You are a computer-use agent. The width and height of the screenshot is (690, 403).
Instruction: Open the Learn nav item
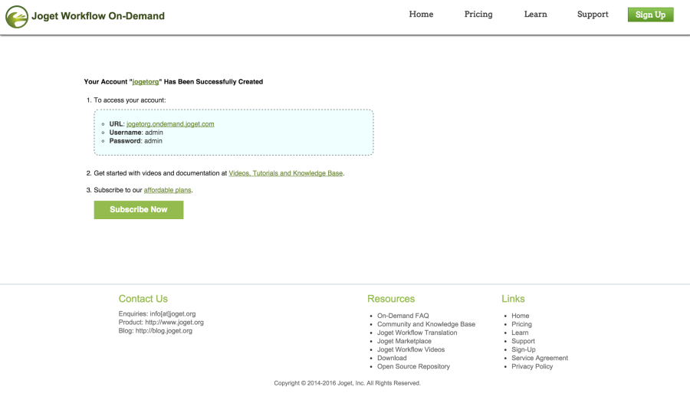click(x=536, y=15)
